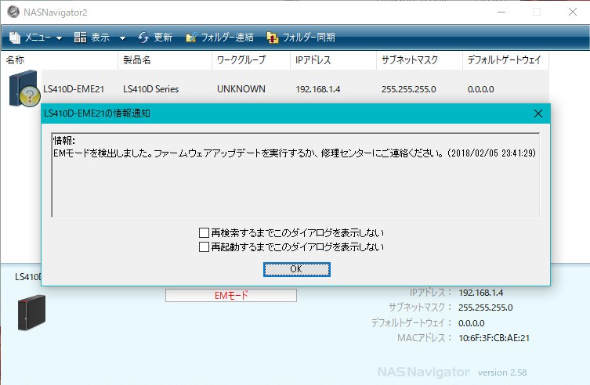Click the 表示 grid view icon

point(80,38)
